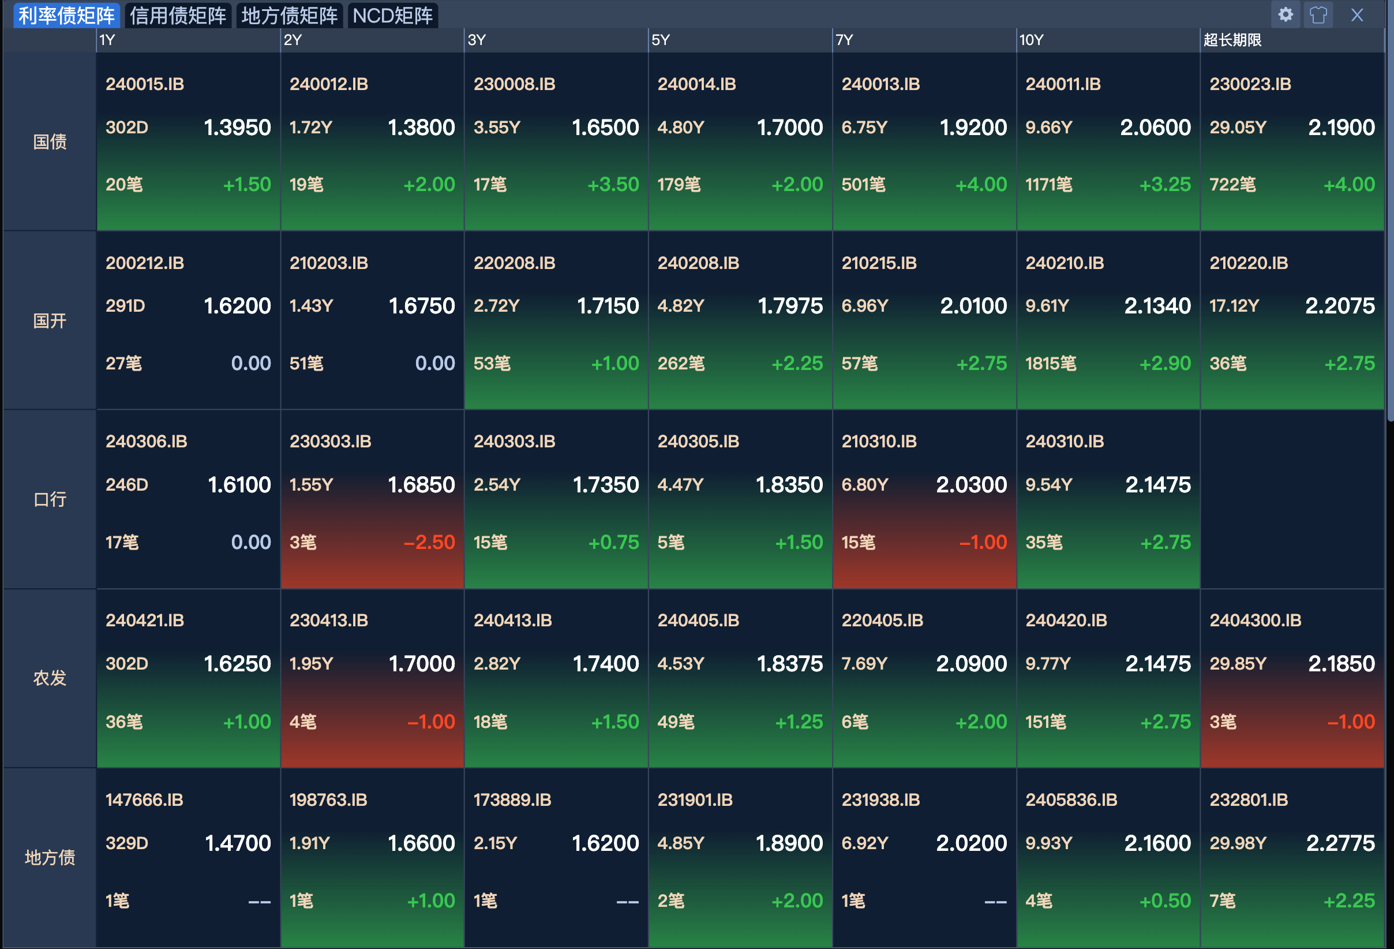Click the 超长期限 column header
This screenshot has height=949, width=1394.
1232,40
